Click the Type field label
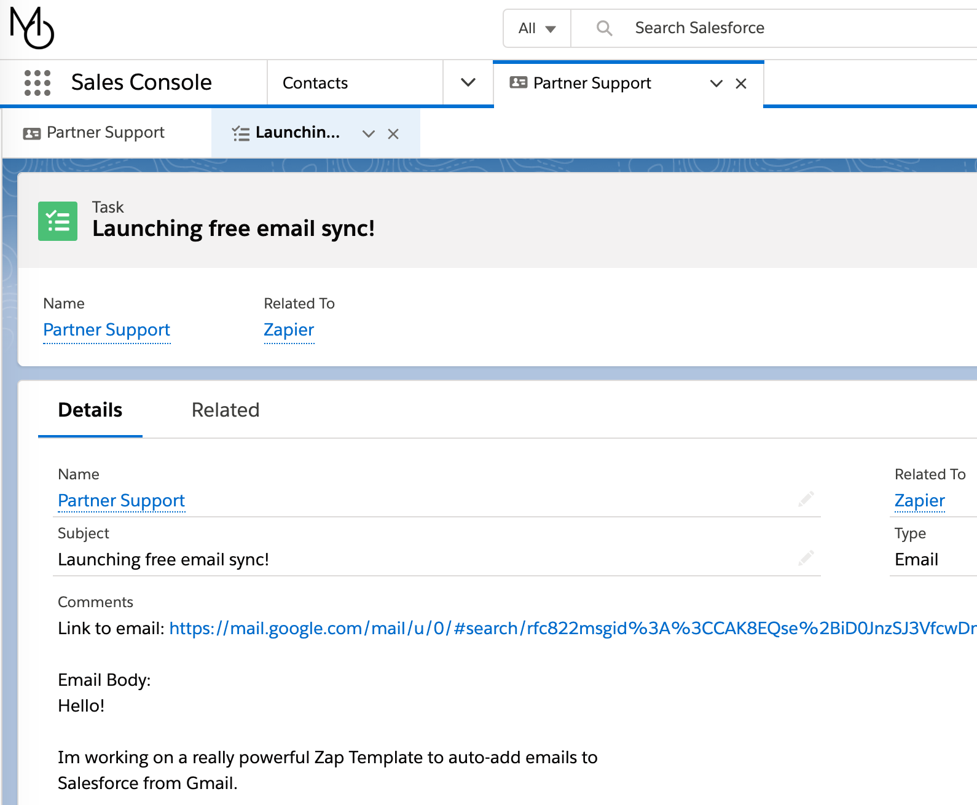This screenshot has height=805, width=977. click(910, 533)
